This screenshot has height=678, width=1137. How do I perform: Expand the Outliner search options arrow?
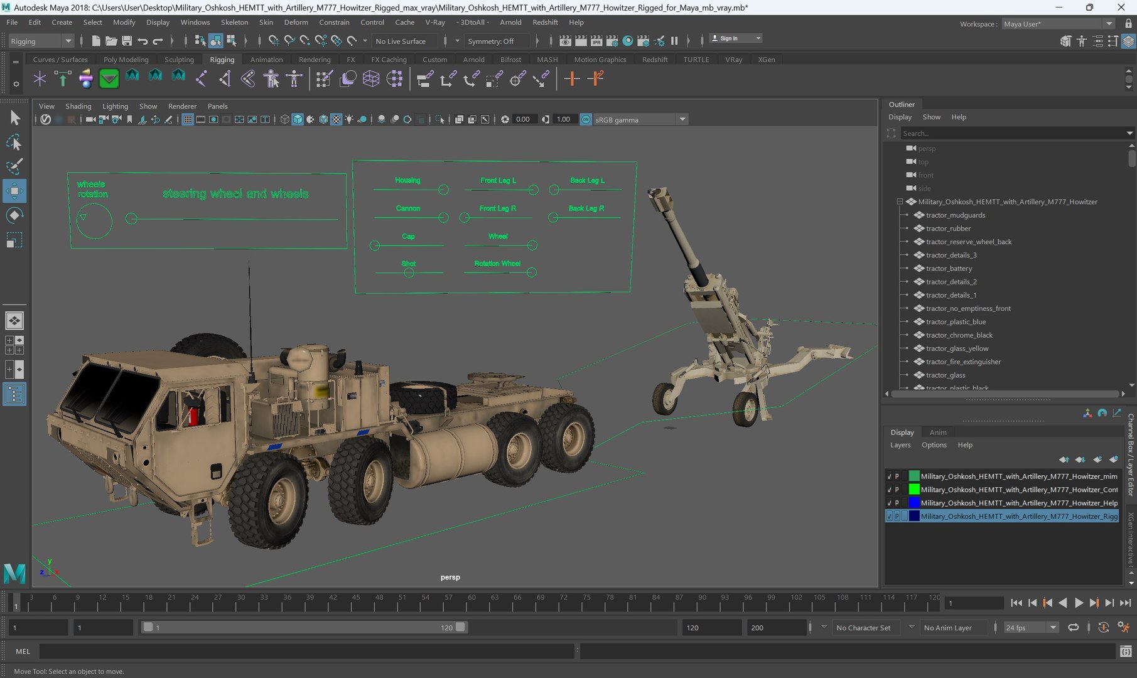pyautogui.click(x=1129, y=133)
